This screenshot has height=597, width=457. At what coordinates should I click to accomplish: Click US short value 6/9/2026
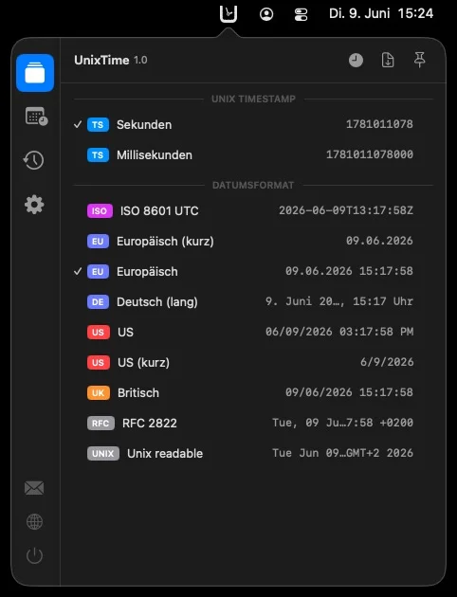coord(387,362)
